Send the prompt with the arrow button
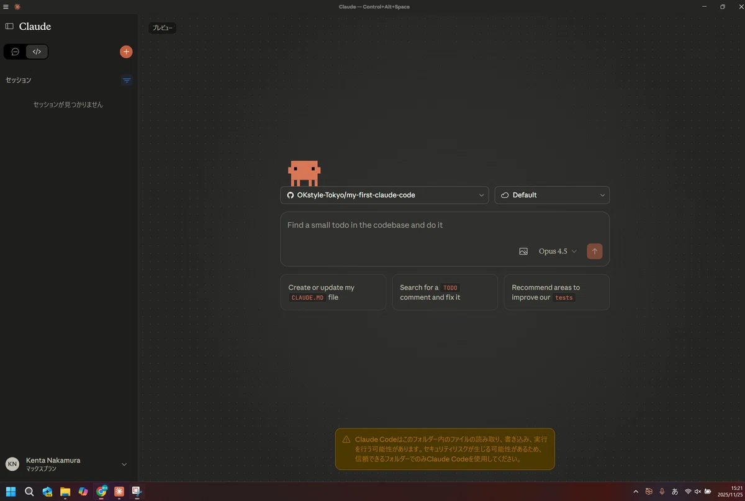The width and height of the screenshot is (745, 501). [595, 251]
